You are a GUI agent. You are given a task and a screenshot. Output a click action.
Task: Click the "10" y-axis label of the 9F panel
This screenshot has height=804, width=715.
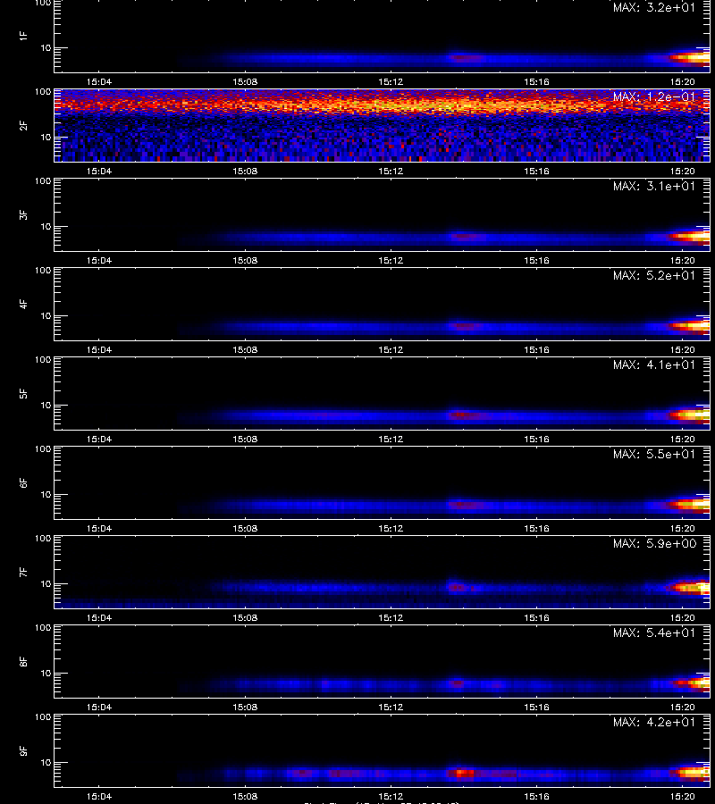tap(46, 763)
